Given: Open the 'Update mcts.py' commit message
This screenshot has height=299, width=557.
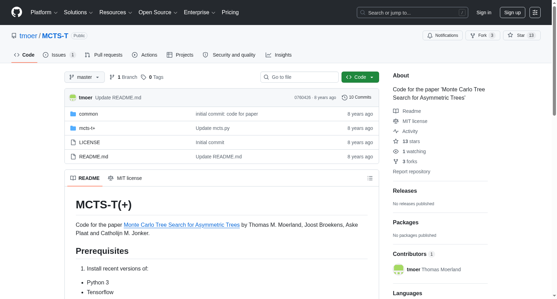Looking at the screenshot, I should click(213, 128).
